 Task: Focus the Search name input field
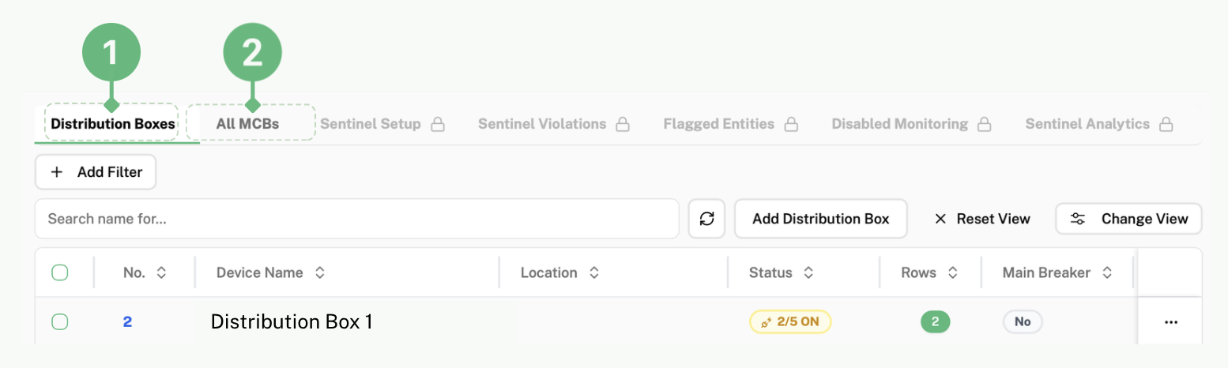click(x=356, y=219)
